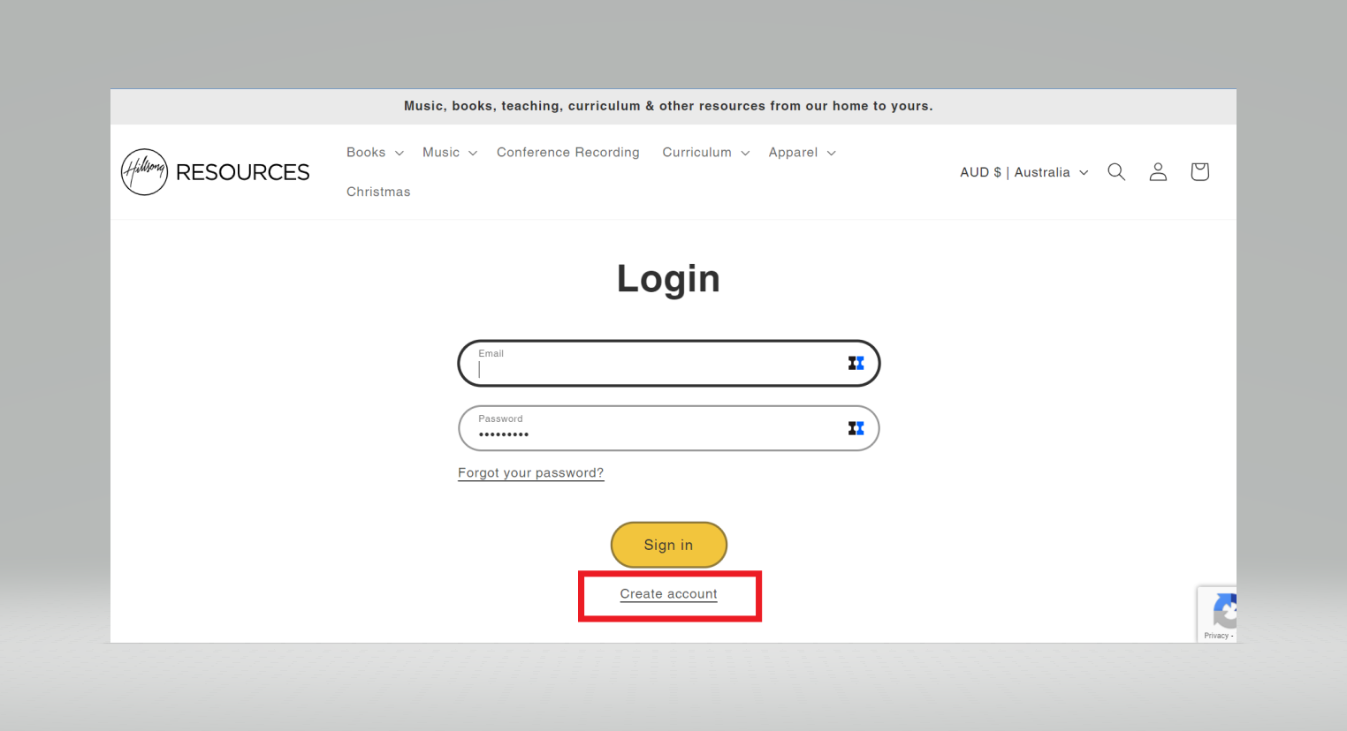
Task: Click the autofill icon in Password field
Action: pyautogui.click(x=856, y=428)
